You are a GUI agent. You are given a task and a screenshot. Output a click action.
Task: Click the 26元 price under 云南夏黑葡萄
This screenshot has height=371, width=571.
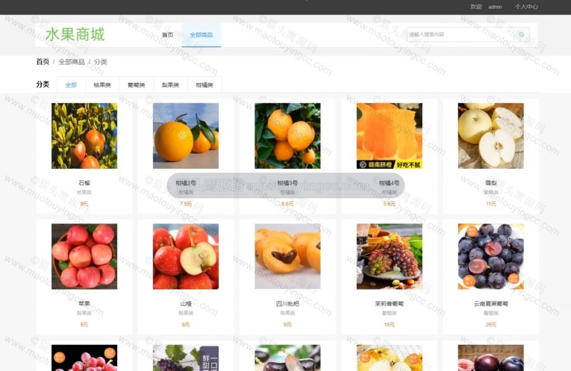pos(491,324)
